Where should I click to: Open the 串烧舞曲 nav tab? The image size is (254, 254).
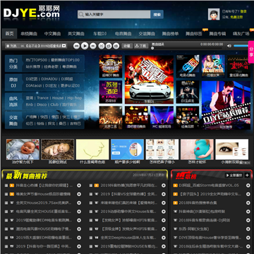coord(29,34)
